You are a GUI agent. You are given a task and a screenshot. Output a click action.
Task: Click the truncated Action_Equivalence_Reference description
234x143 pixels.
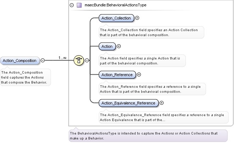162,117
